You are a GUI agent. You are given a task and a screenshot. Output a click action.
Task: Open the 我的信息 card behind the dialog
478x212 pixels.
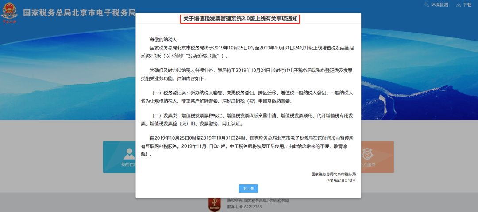click(119, 157)
